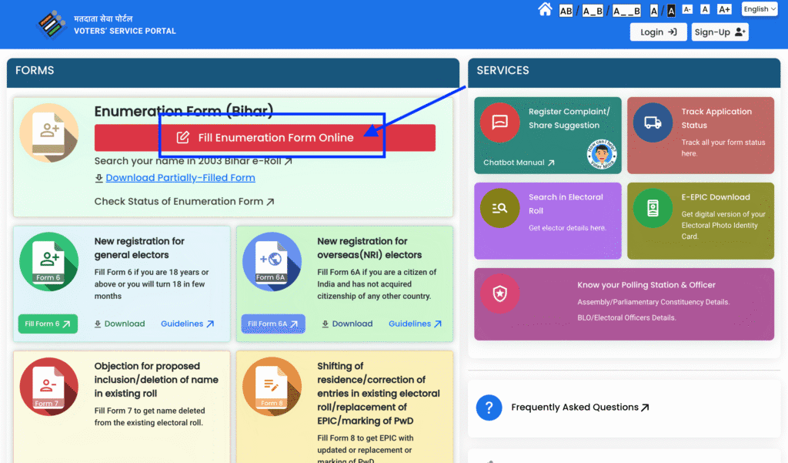788x463 pixels.
Task: Expand Frequently Asked Questions
Action: point(579,407)
